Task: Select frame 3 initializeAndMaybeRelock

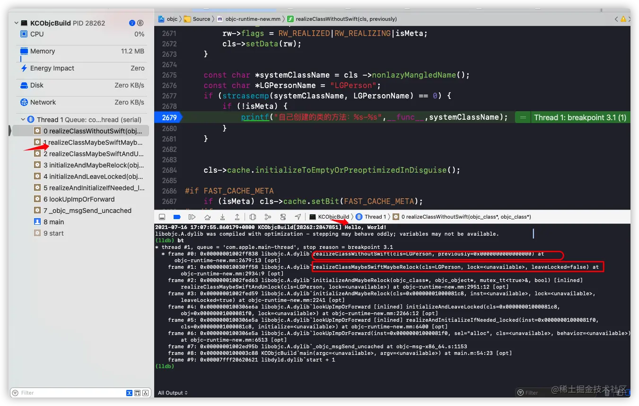Action: pos(80,165)
